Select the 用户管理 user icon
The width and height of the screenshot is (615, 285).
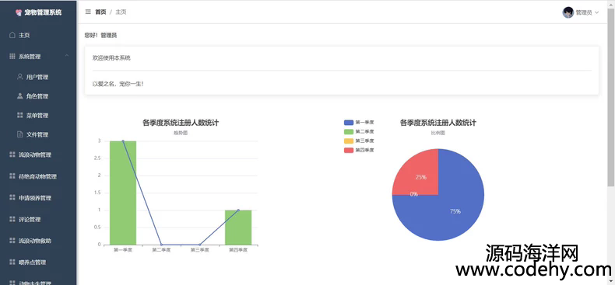click(20, 77)
